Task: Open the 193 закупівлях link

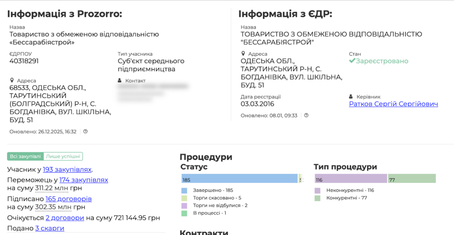Action: tap(67, 169)
